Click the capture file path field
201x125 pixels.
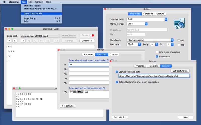154,76
